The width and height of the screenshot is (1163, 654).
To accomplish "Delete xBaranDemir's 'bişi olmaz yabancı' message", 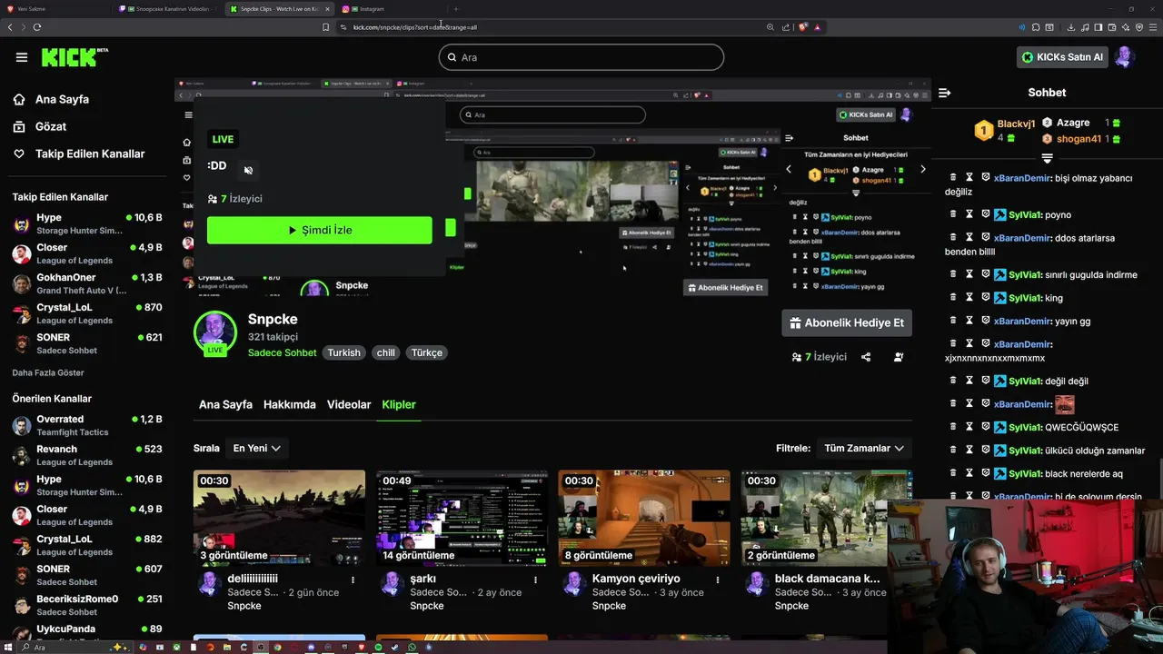I will (953, 178).
